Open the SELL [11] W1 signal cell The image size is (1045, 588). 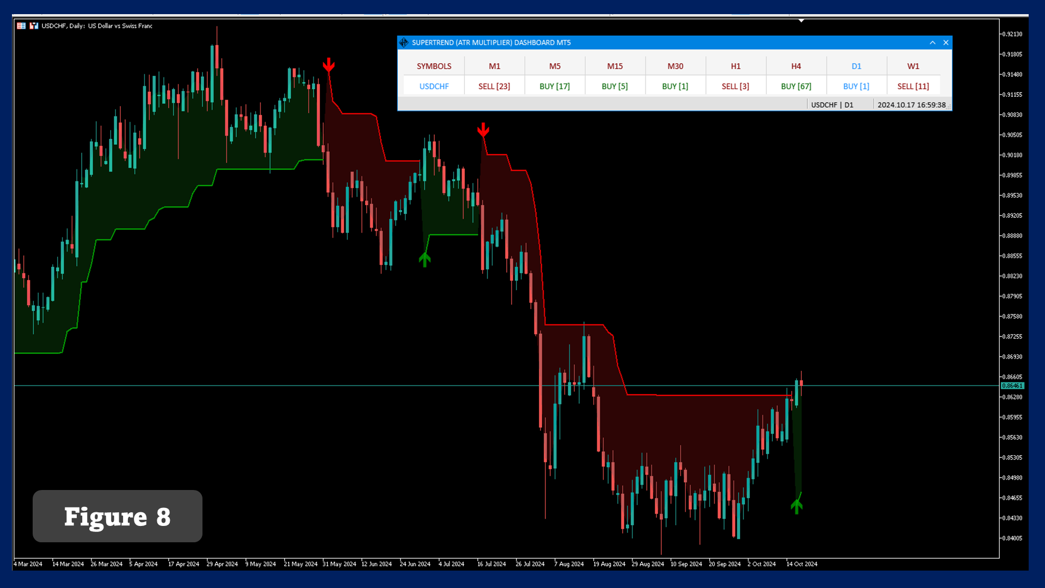click(x=913, y=86)
